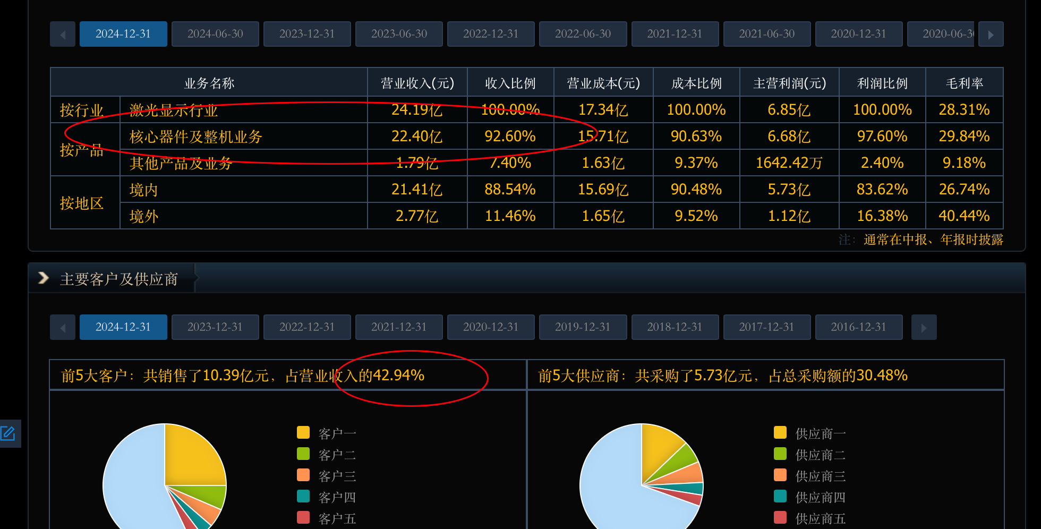
Task: Click next arrow on business breakdown date row
Action: point(991,34)
